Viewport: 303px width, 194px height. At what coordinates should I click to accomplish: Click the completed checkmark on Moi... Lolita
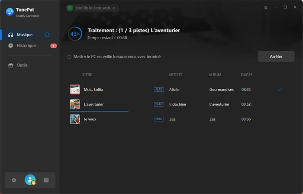point(280,90)
